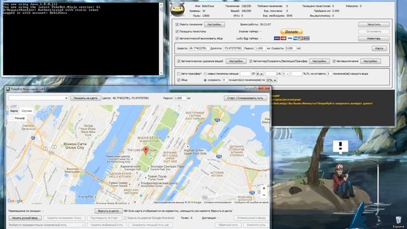Toggle automatic egg hatching checkbox
The image size is (407, 229).
177,38
